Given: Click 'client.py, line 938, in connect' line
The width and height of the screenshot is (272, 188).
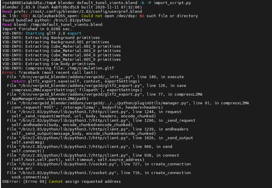Looking at the screenshot, I should [x=93, y=155].
